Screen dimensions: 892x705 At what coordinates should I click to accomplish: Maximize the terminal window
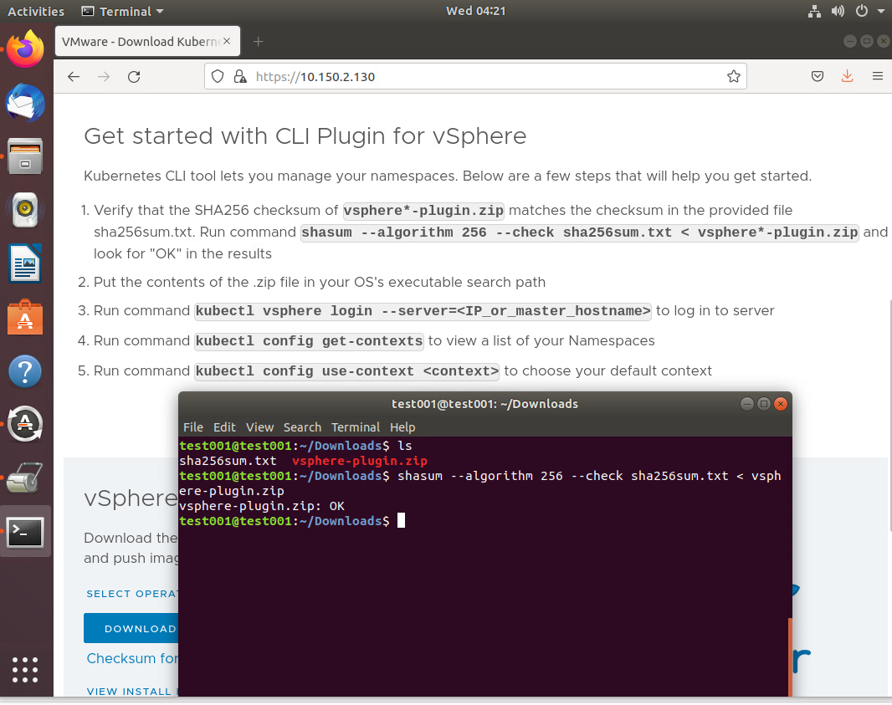tap(764, 404)
